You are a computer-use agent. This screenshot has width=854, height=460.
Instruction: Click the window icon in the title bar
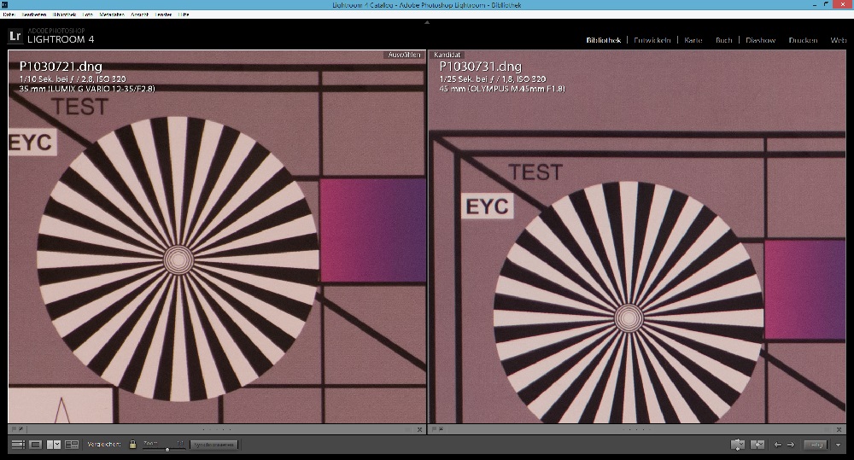click(x=4, y=5)
